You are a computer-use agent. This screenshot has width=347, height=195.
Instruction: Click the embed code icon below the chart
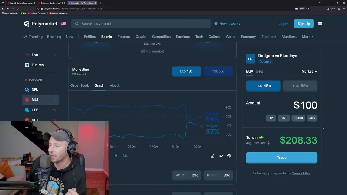click(221, 156)
